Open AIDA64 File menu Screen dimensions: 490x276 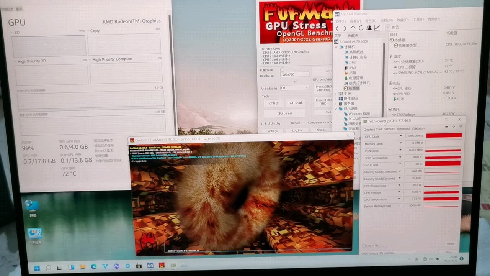click(x=340, y=21)
